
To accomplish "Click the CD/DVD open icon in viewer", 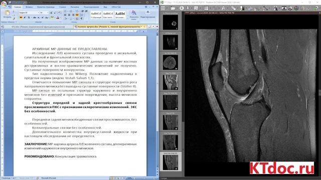I will pyautogui.click(x=182, y=8).
